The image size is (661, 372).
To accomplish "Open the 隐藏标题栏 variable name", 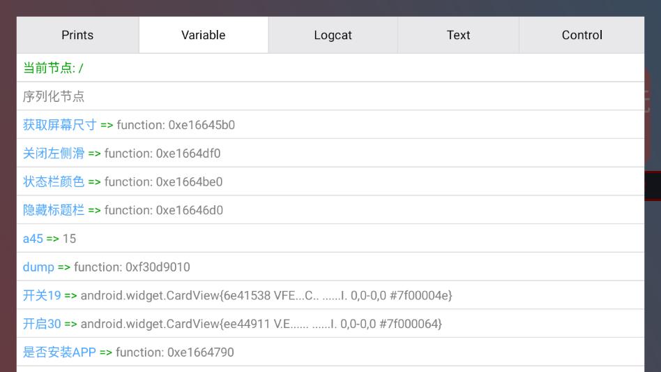I will tap(53, 210).
